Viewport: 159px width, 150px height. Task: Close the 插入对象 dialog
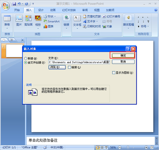133,49
